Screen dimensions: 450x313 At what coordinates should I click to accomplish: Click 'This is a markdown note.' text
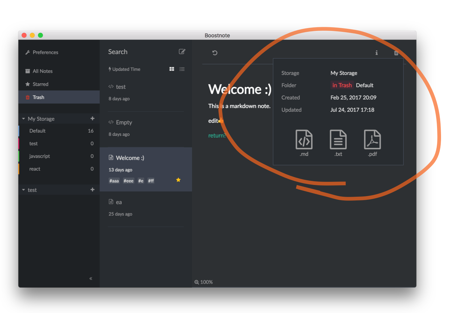[x=239, y=106]
